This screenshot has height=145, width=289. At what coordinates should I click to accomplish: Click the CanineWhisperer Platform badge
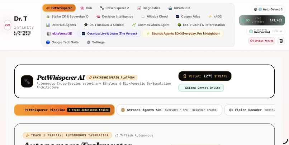click(112, 78)
